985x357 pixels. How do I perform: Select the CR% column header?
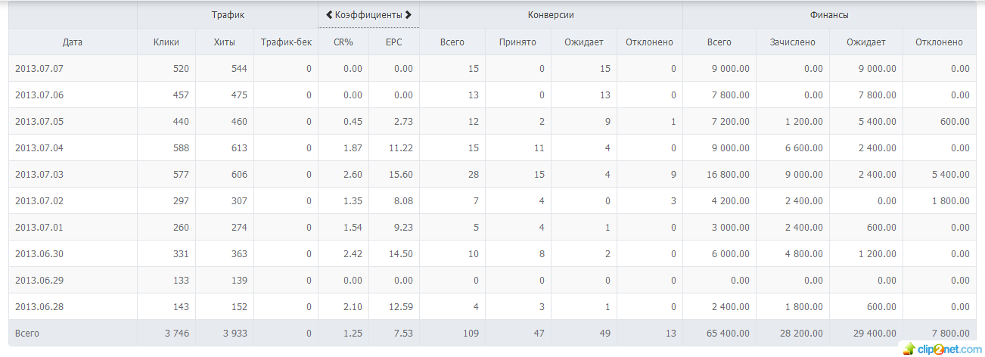[x=343, y=42]
